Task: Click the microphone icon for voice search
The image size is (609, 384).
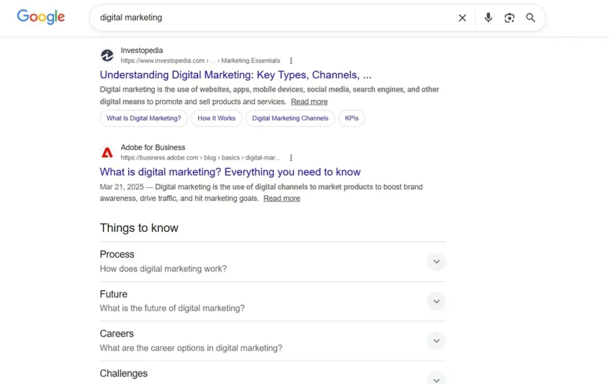Action: tap(488, 17)
